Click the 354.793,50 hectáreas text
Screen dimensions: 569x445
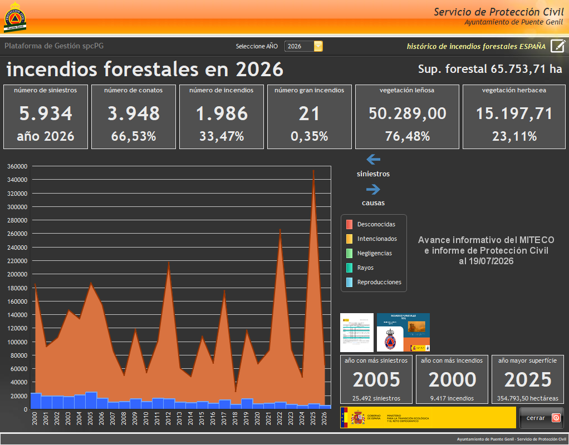(528, 398)
